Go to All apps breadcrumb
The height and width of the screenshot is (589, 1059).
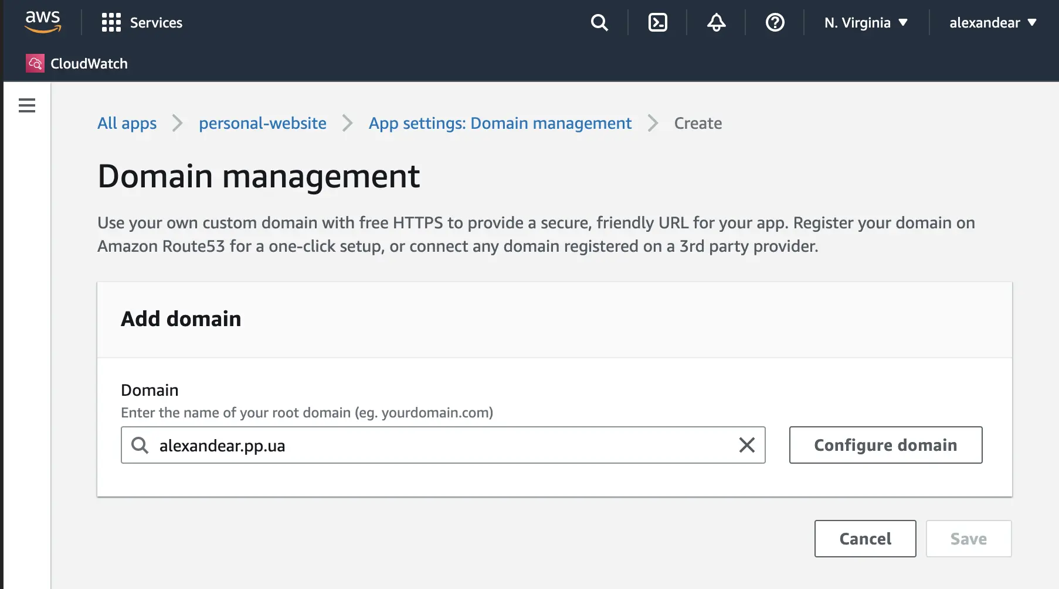pyautogui.click(x=127, y=124)
